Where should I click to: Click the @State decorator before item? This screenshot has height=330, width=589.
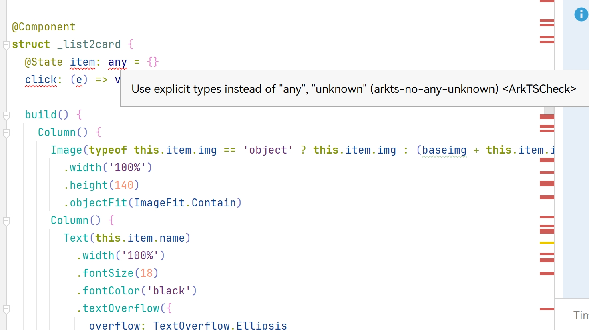(x=44, y=62)
